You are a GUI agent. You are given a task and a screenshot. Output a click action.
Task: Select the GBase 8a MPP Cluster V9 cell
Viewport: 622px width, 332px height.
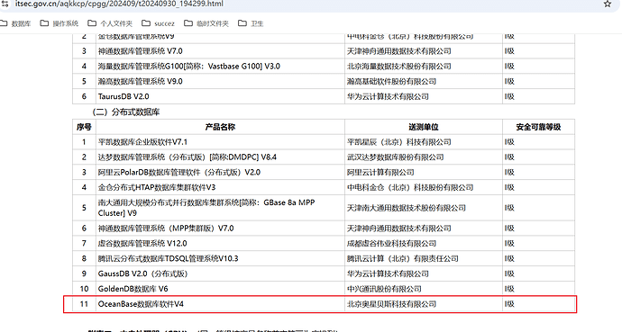coord(220,208)
